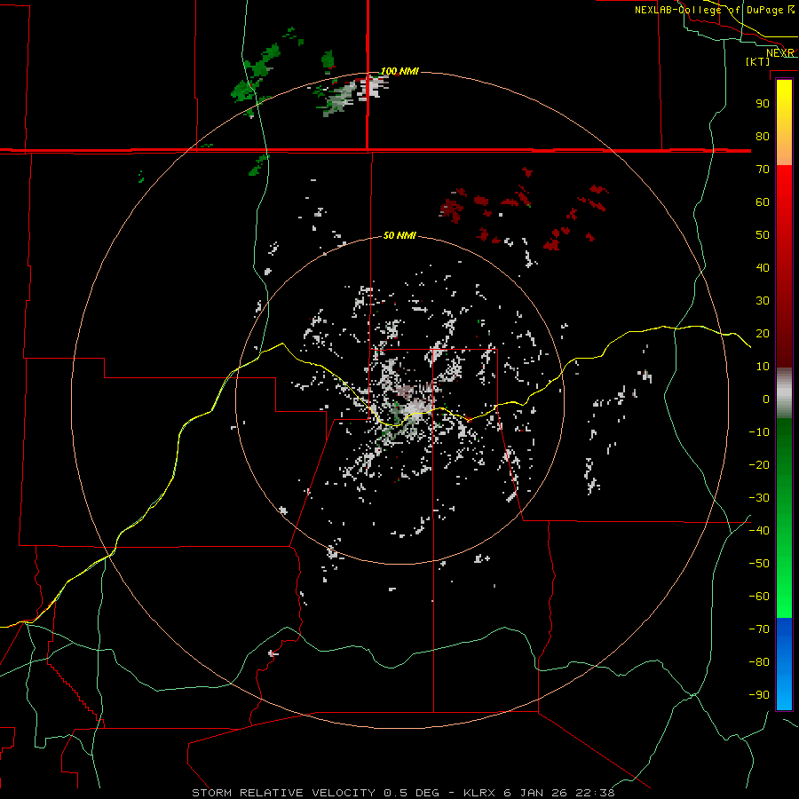
Task: Click the "-30" scale value
Action: [759, 498]
